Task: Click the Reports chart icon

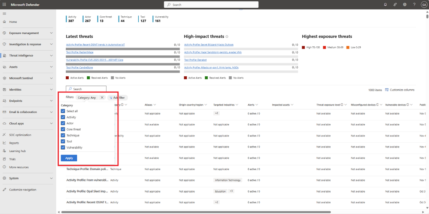Action: (4, 143)
